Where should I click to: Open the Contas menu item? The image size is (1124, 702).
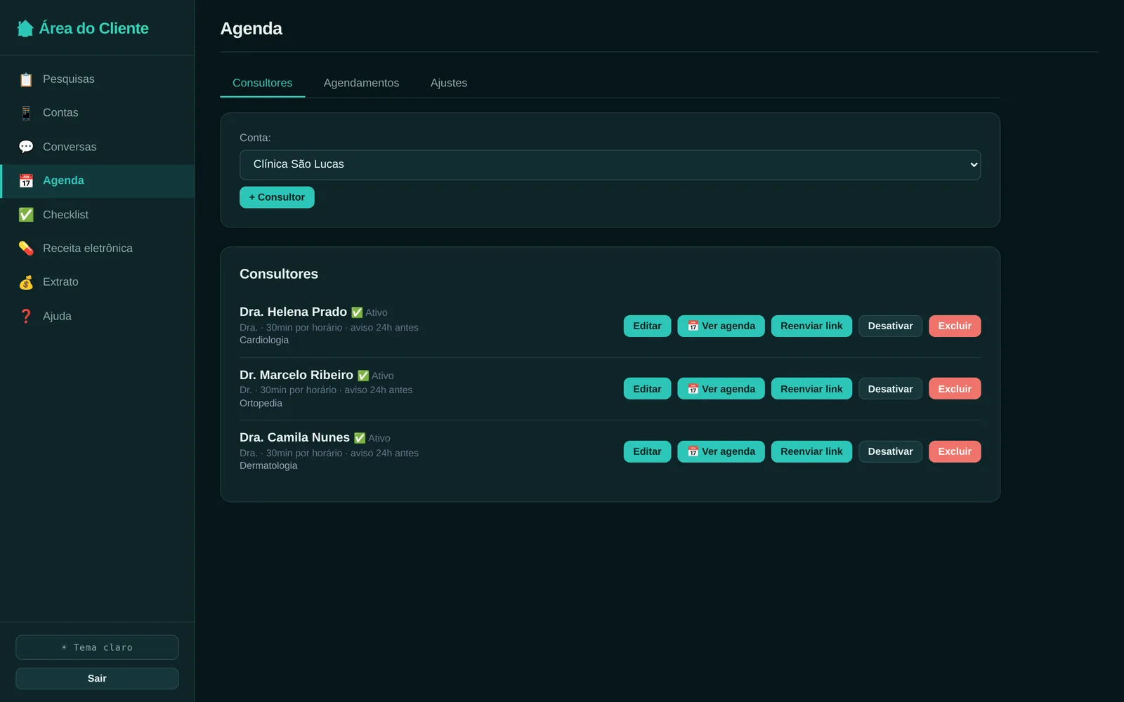(97, 113)
